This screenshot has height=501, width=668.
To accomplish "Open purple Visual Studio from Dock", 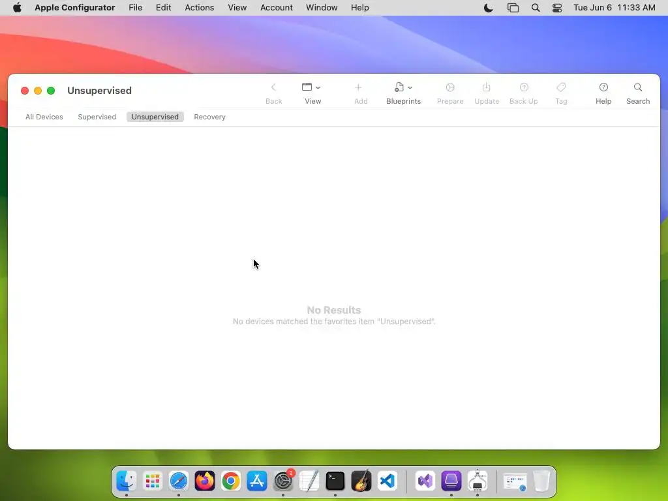I will click(x=425, y=481).
